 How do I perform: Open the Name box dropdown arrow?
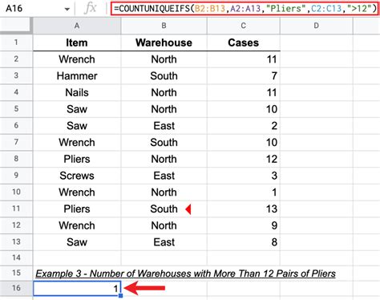(x=67, y=9)
